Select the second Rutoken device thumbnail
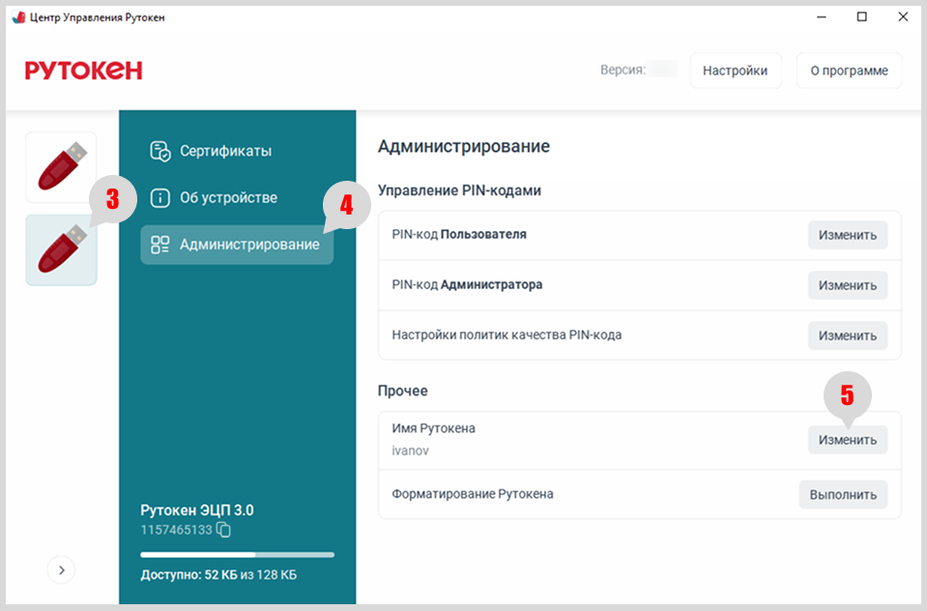 point(61,250)
